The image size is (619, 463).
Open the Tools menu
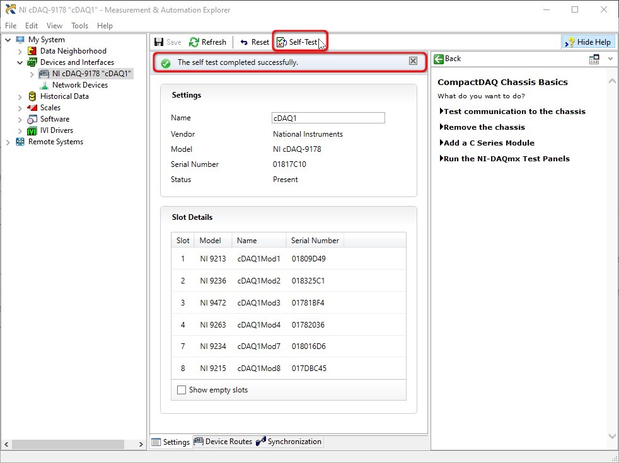tap(80, 26)
